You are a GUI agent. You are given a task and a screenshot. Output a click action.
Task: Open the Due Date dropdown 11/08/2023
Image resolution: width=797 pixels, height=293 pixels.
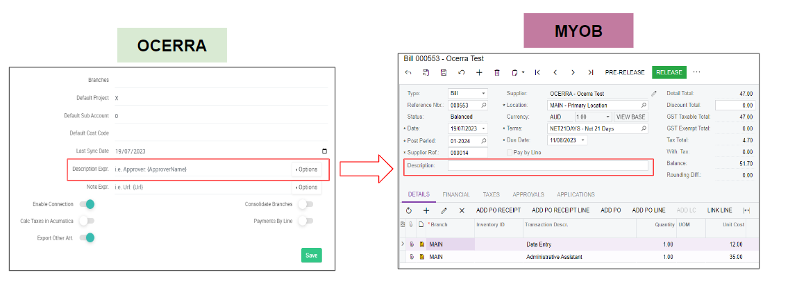(583, 140)
